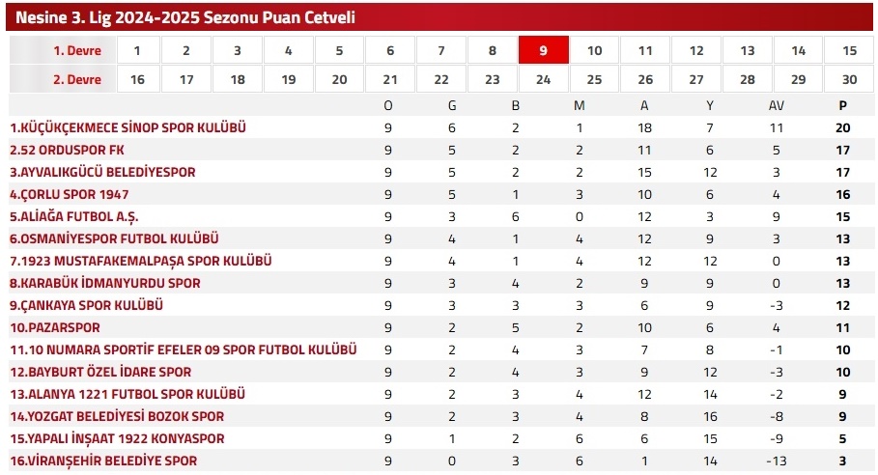Switch to week 10 tab
This screenshot has height=475, width=878.
pyautogui.click(x=595, y=50)
